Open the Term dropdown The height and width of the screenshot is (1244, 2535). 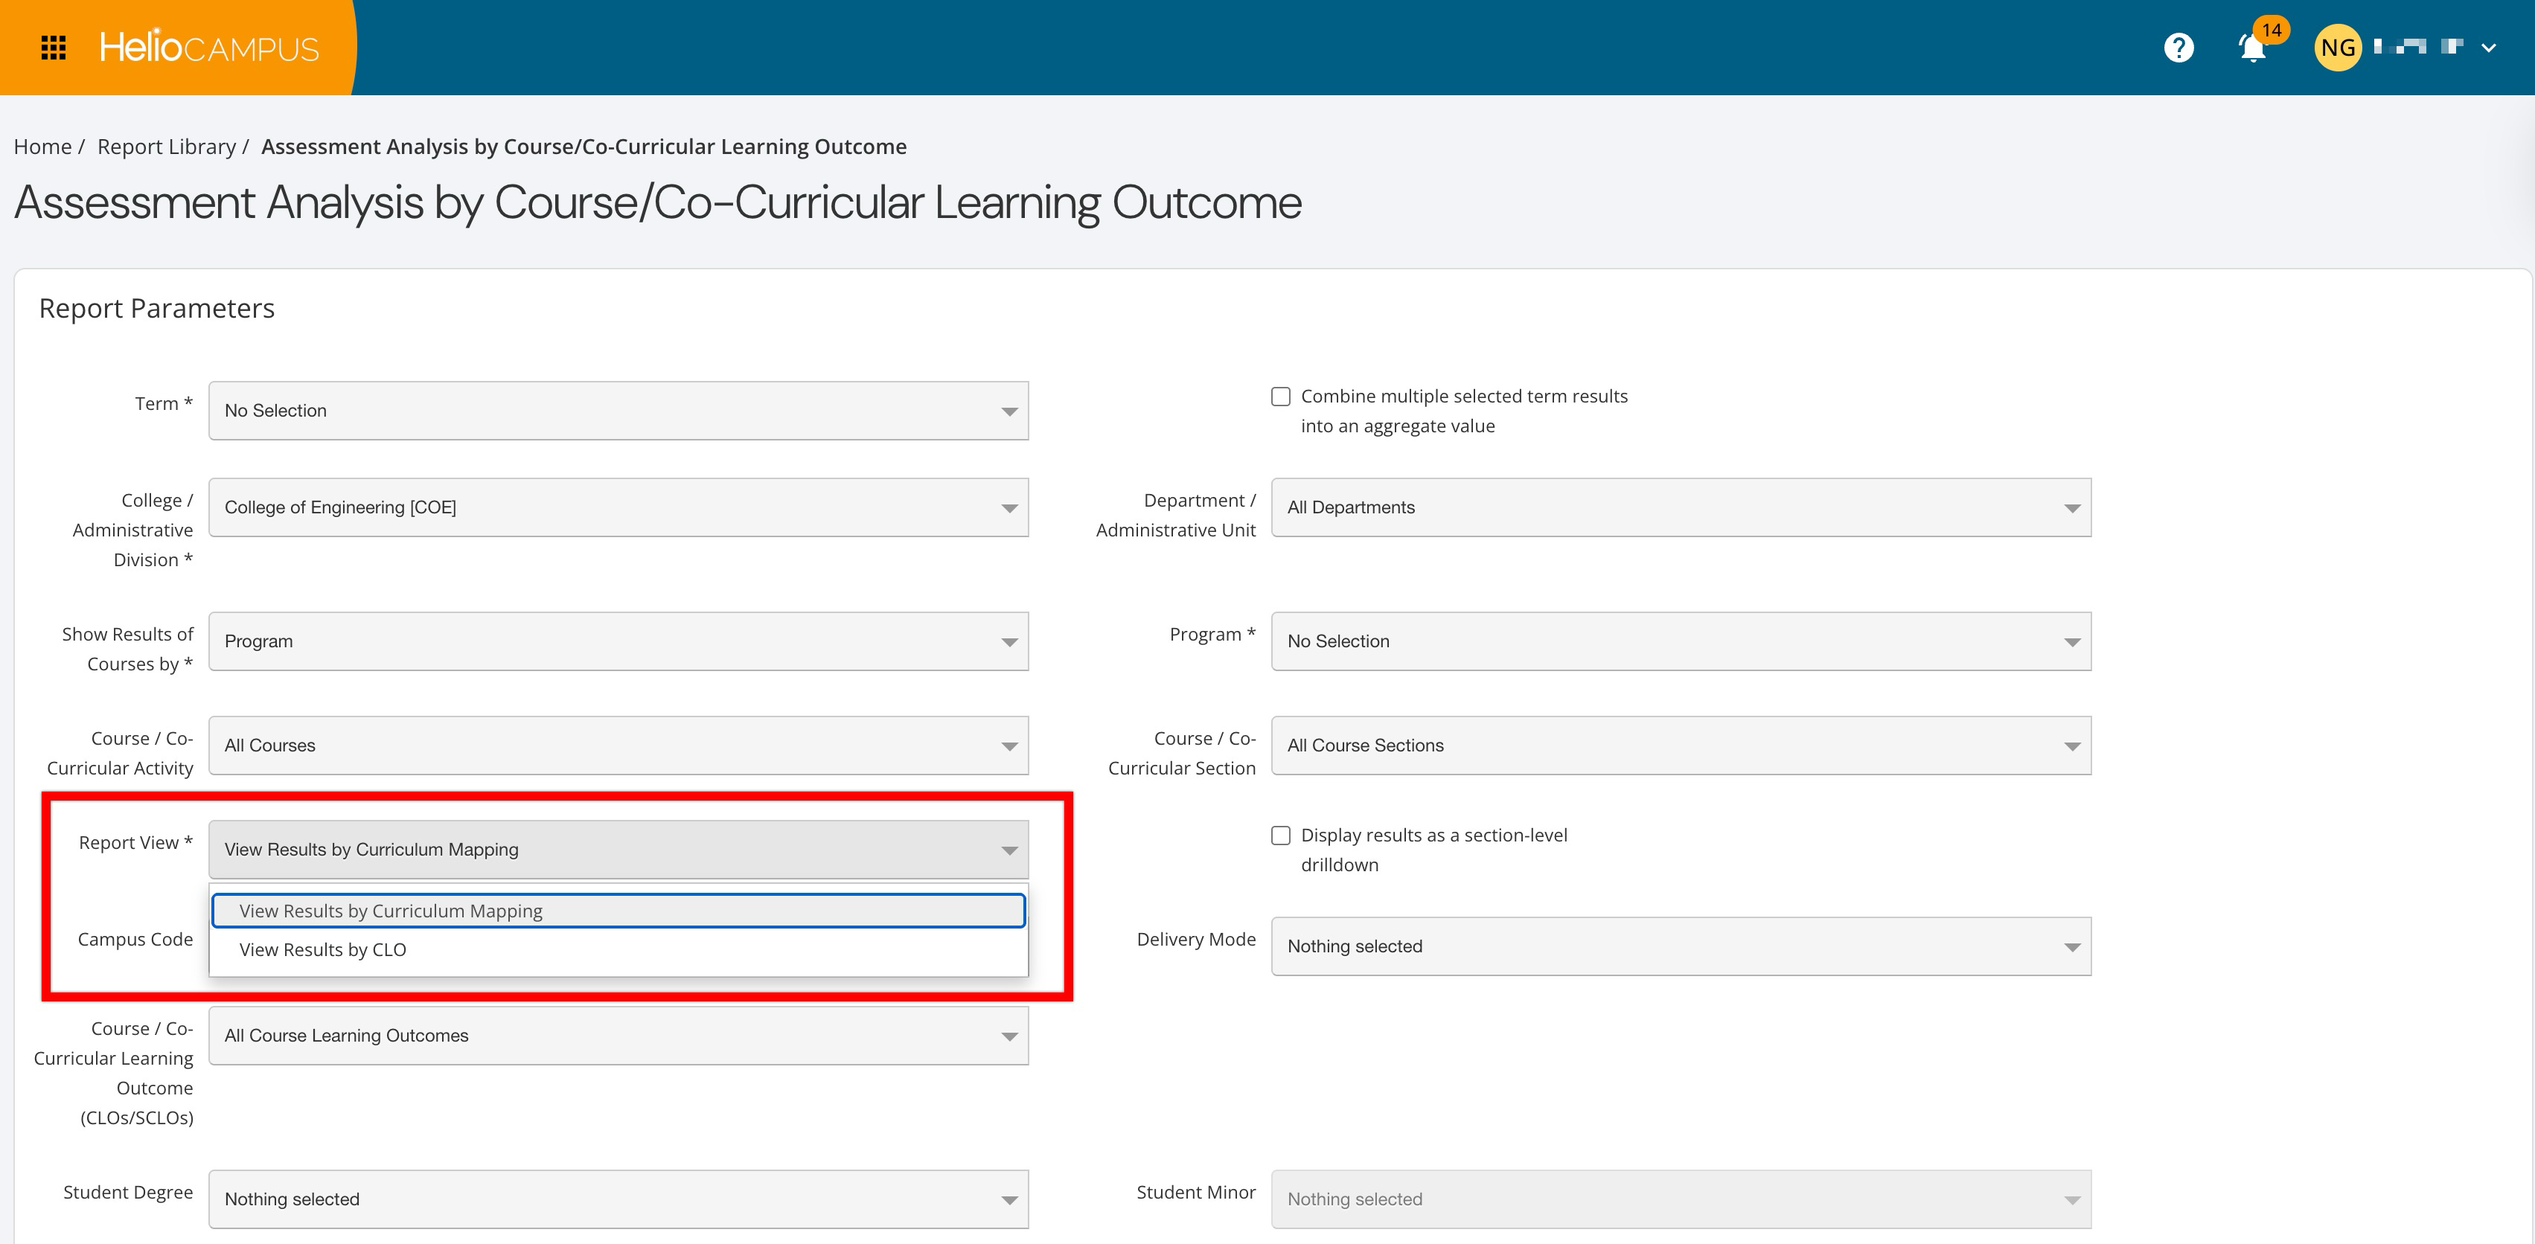[618, 410]
